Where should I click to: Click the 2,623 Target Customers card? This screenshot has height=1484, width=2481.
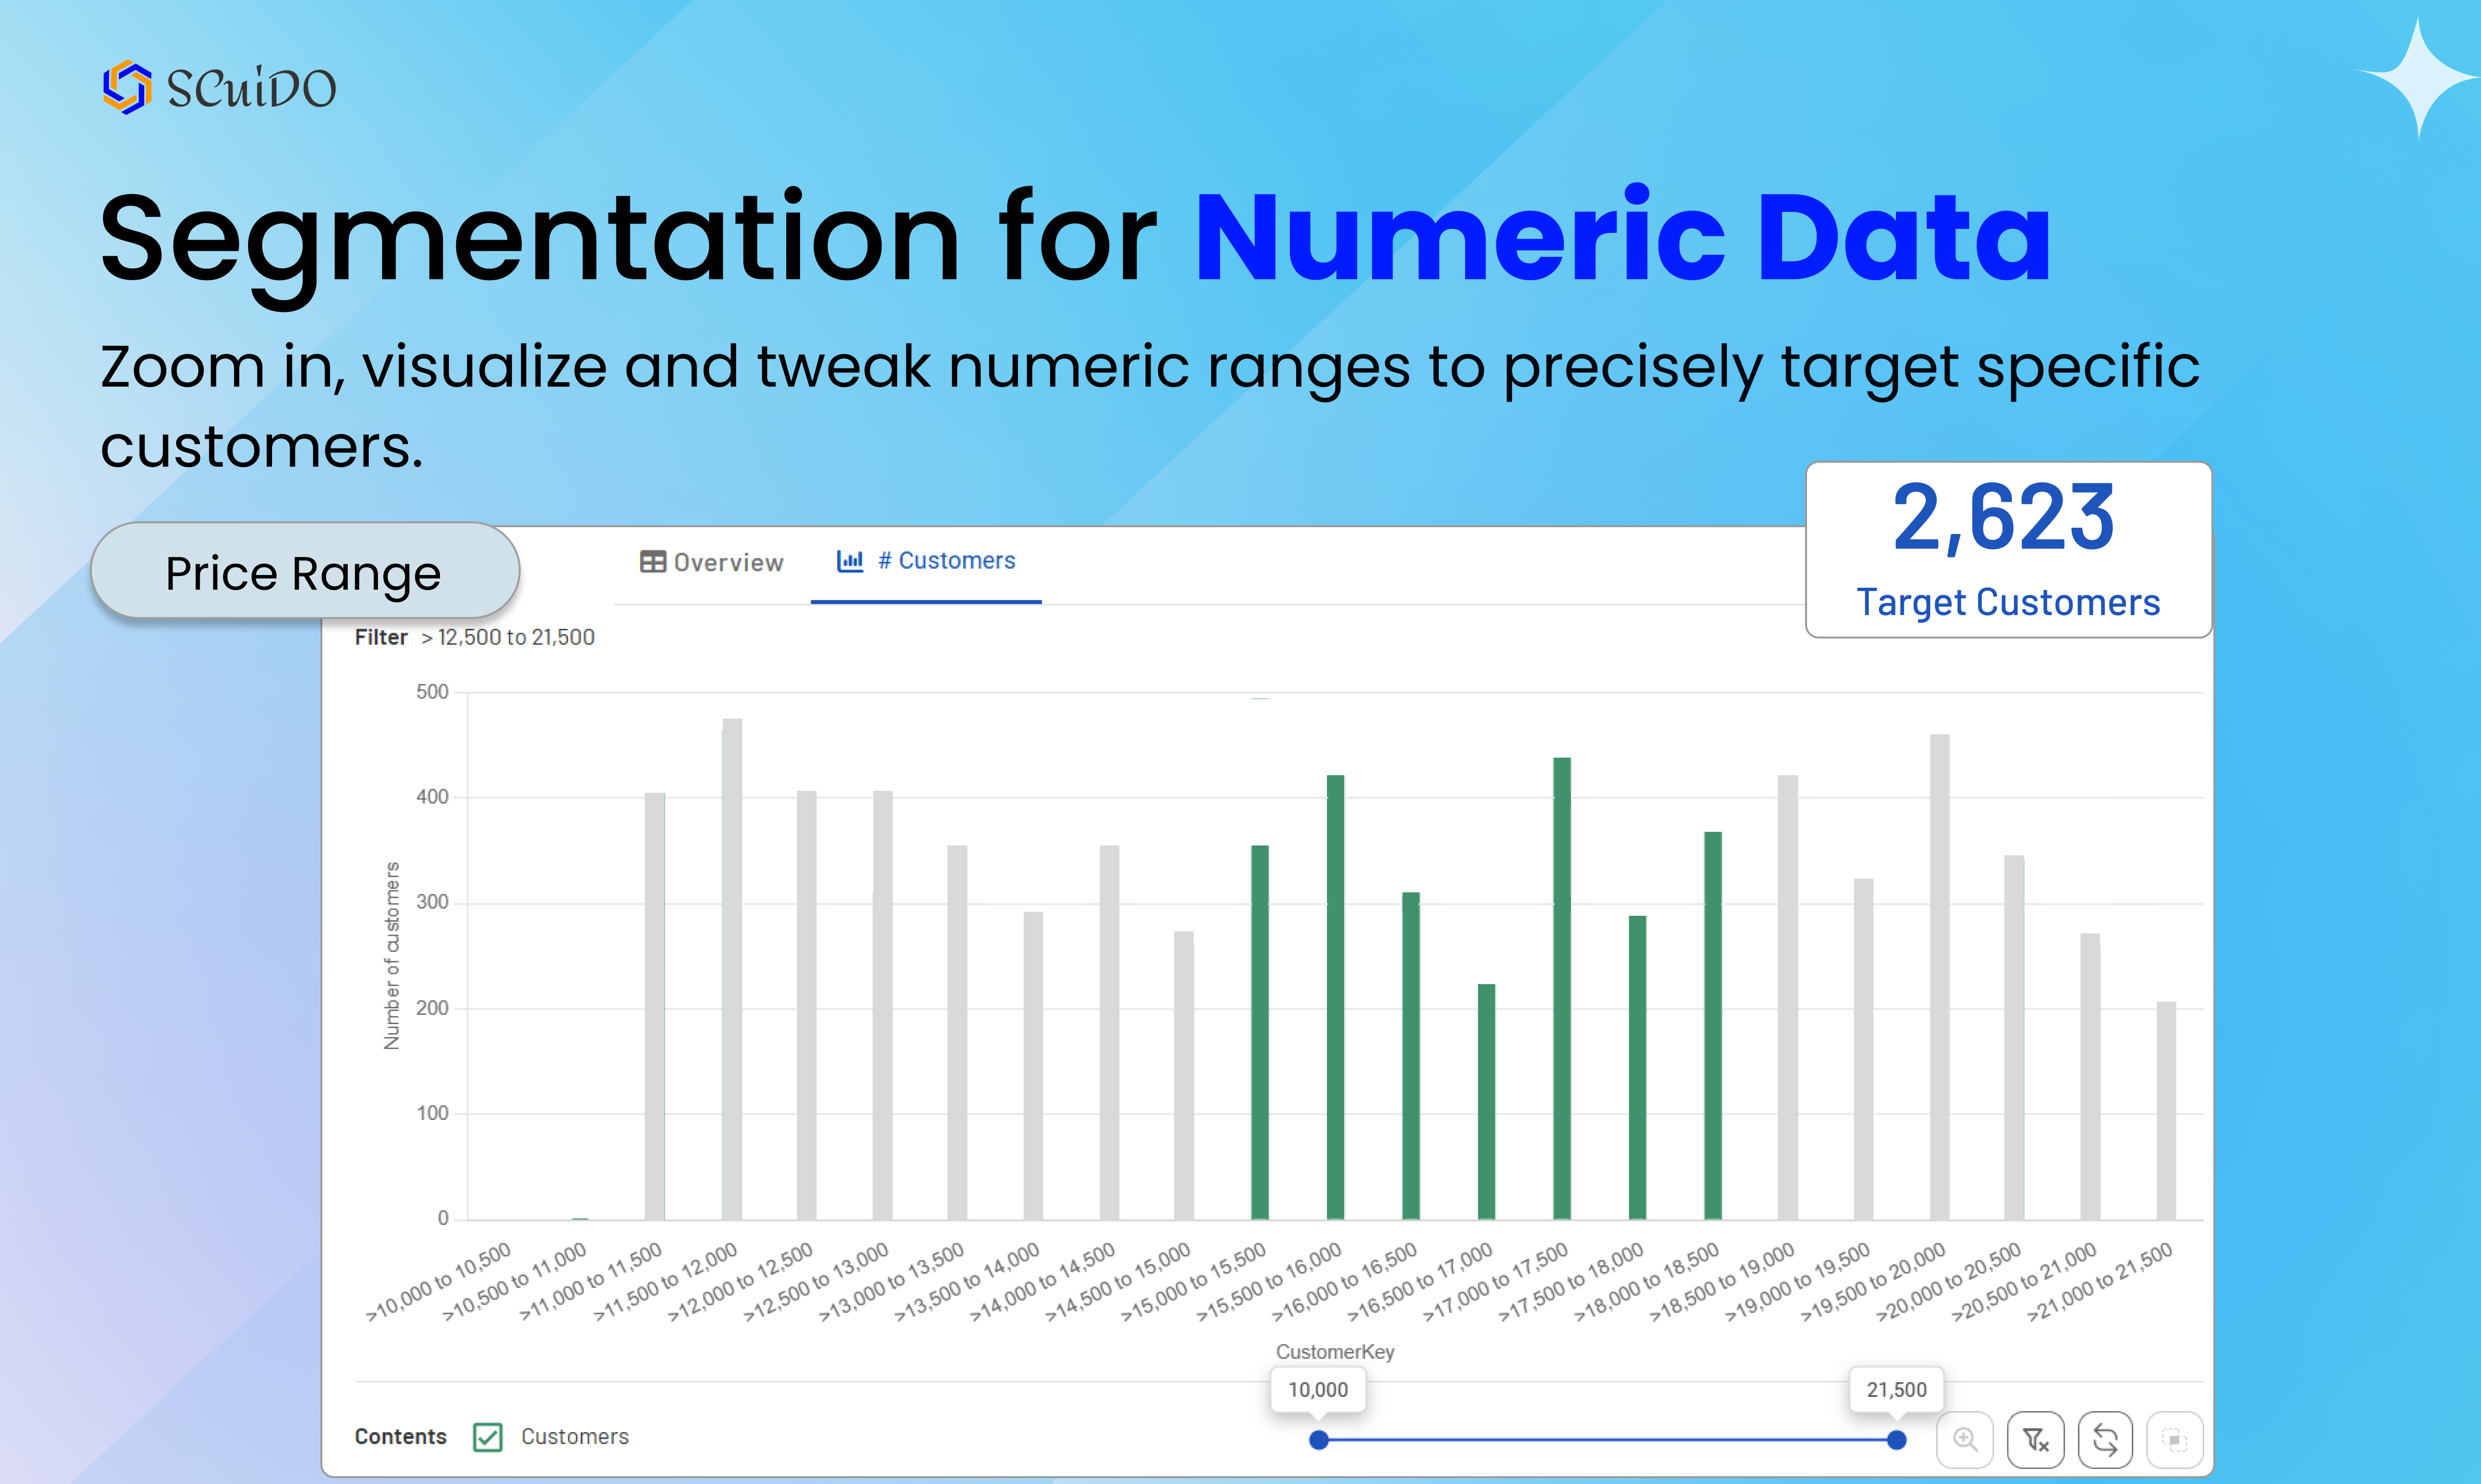(x=2008, y=549)
